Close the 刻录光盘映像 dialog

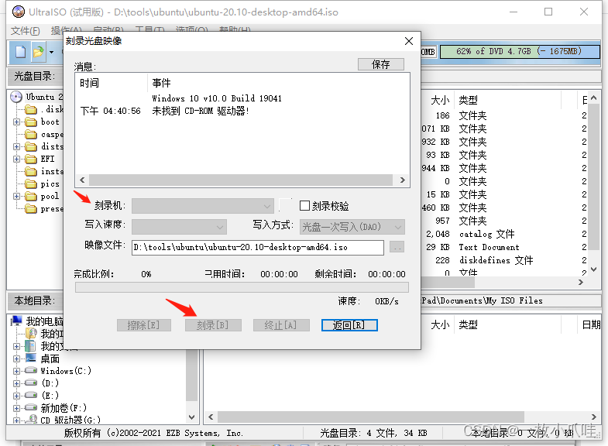(x=409, y=41)
